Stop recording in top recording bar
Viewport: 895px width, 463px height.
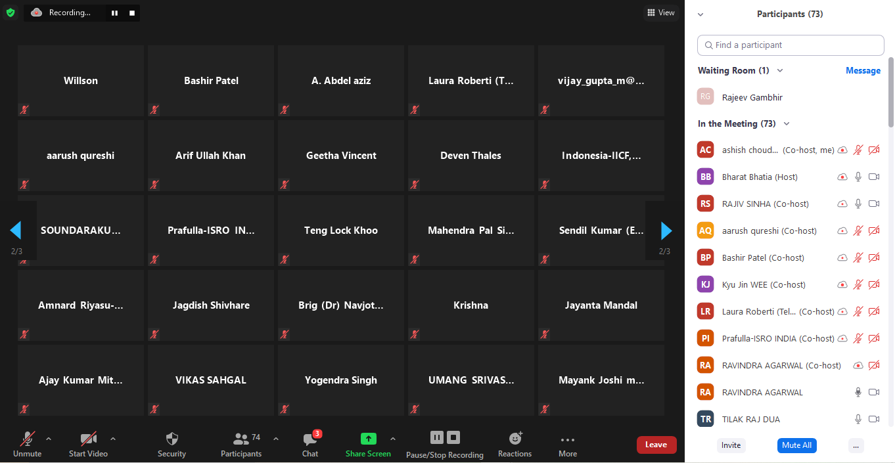point(132,13)
